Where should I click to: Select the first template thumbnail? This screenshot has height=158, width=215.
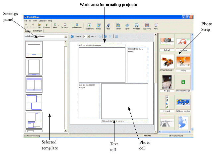[x=34, y=49]
